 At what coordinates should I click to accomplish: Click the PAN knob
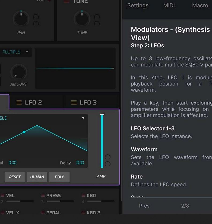pos(21,19)
